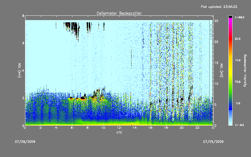Click the 25 kft tick label
251x157 pixels.
click(216, 21)
